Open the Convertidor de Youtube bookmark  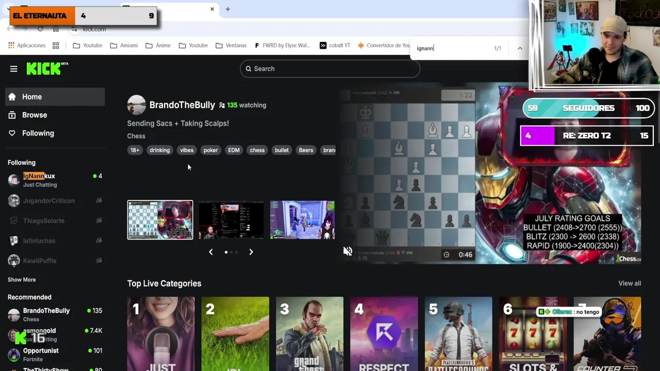coord(384,45)
